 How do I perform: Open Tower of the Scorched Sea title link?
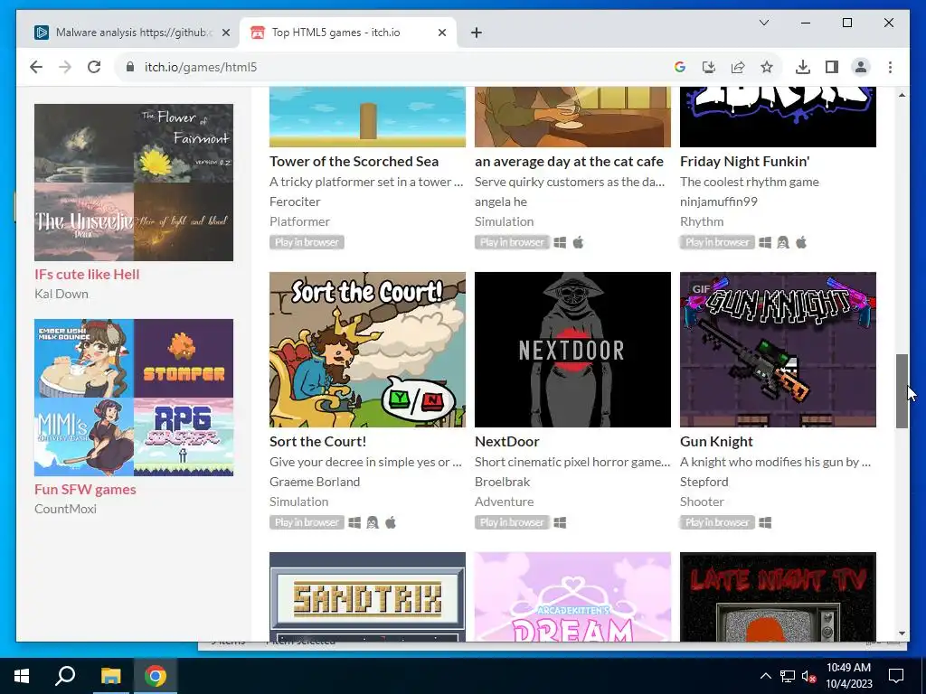354,162
